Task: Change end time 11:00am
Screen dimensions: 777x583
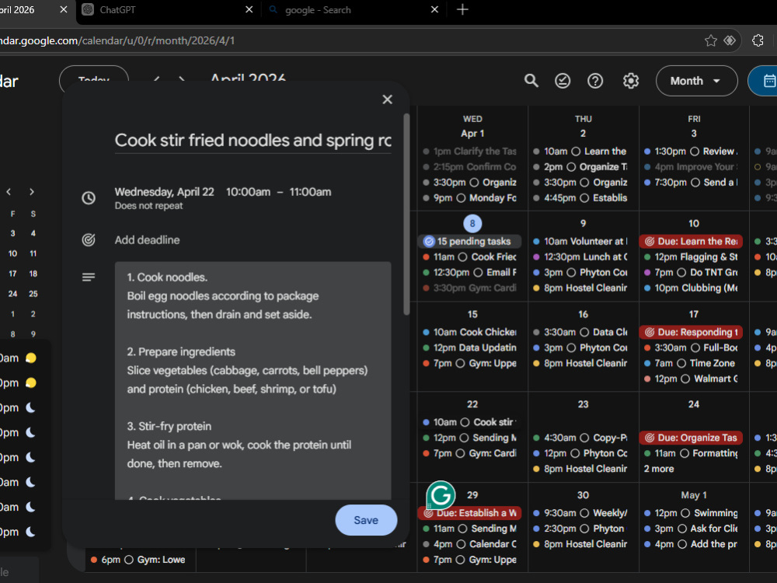Action: click(310, 192)
